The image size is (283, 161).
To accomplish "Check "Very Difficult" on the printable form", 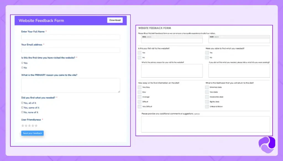I will coord(139,107).
